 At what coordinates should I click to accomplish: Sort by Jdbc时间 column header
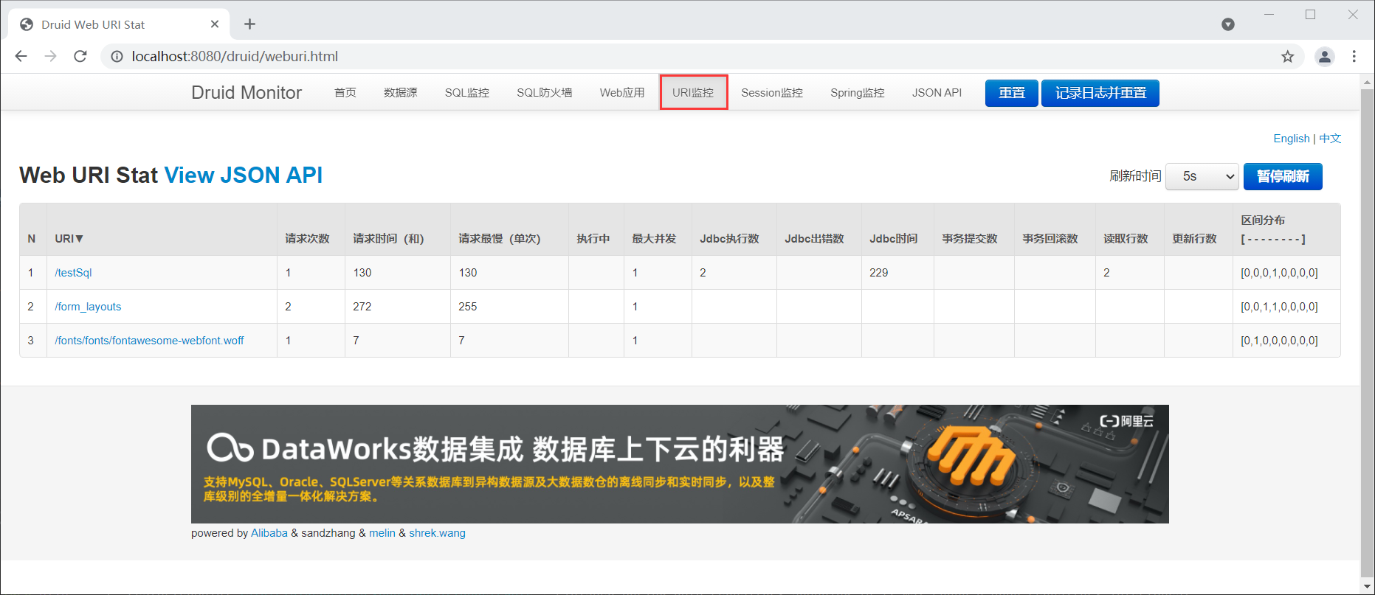coord(894,239)
